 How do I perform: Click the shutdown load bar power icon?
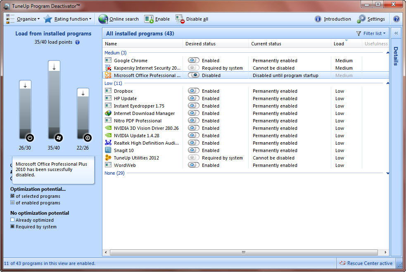tap(30, 138)
